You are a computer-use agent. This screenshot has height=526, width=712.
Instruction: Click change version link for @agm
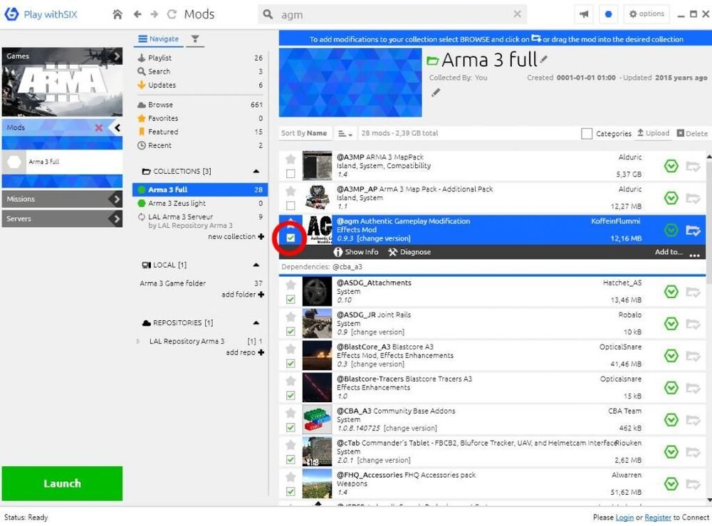coord(384,238)
